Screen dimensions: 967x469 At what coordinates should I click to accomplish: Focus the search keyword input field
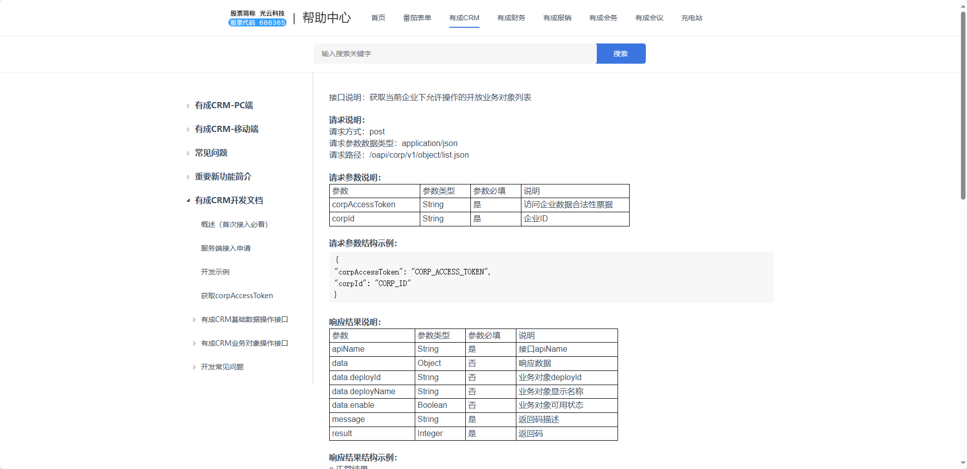click(x=454, y=54)
